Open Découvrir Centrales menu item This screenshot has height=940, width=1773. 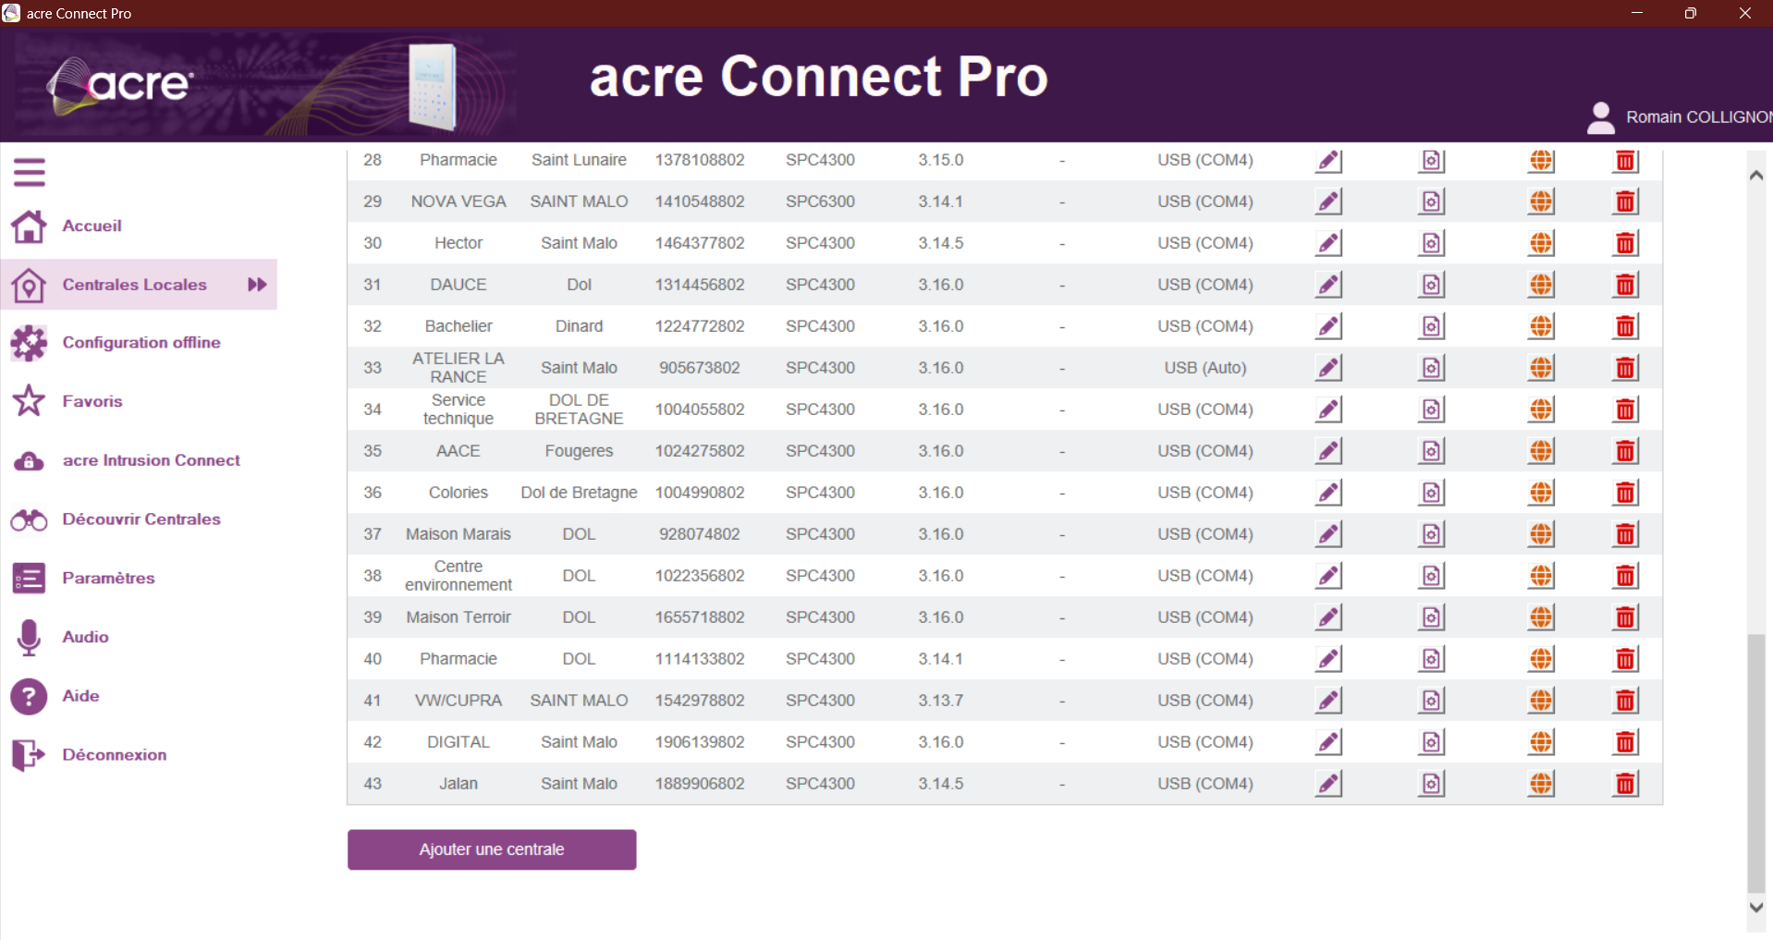(141, 519)
